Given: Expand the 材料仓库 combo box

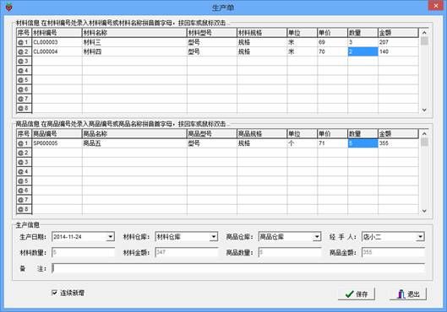Looking at the screenshot, I should tap(214, 237).
